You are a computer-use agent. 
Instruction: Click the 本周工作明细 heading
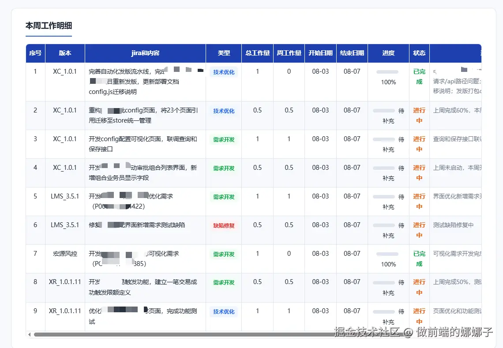49,26
